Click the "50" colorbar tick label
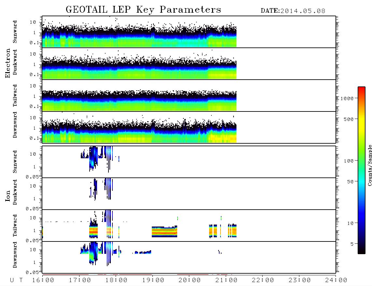This screenshot has height=286, width=372. coord(351,182)
